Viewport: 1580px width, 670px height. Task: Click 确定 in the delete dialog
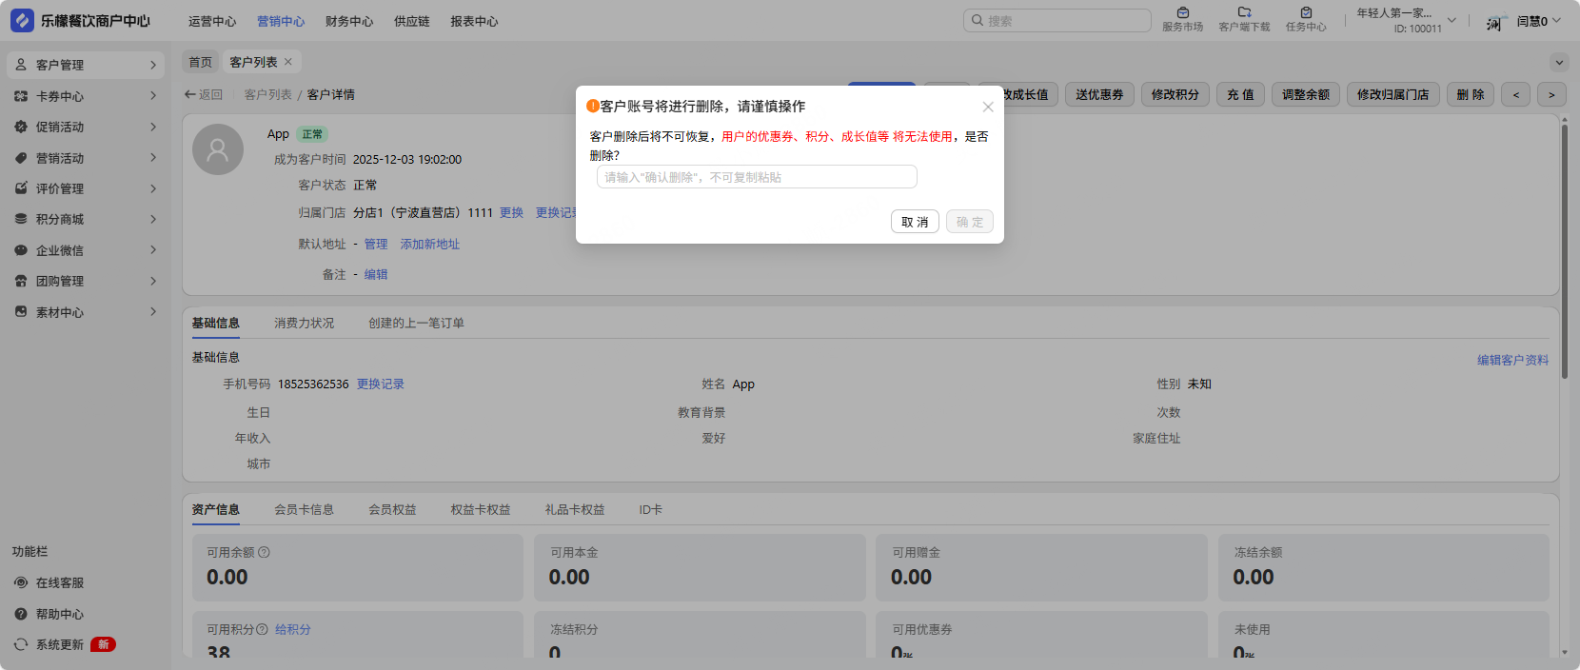tap(970, 222)
